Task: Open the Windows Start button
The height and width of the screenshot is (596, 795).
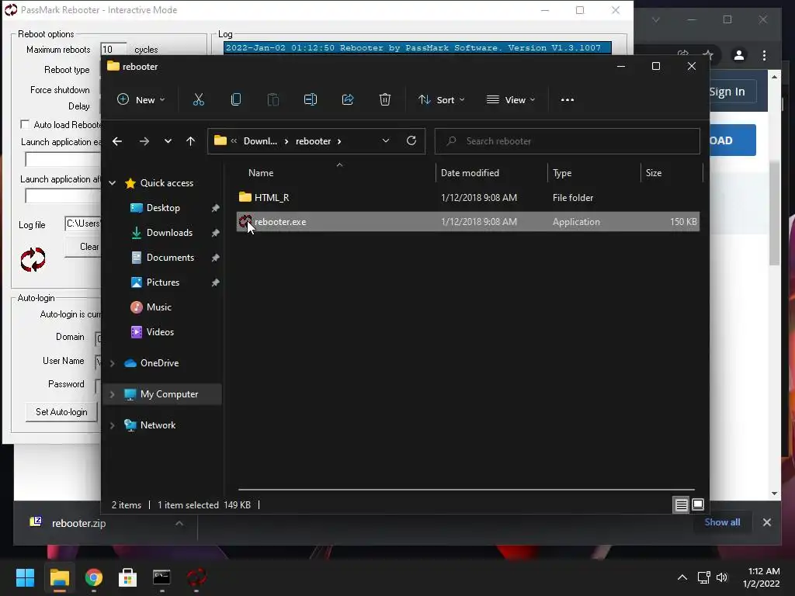Action: tap(25, 577)
